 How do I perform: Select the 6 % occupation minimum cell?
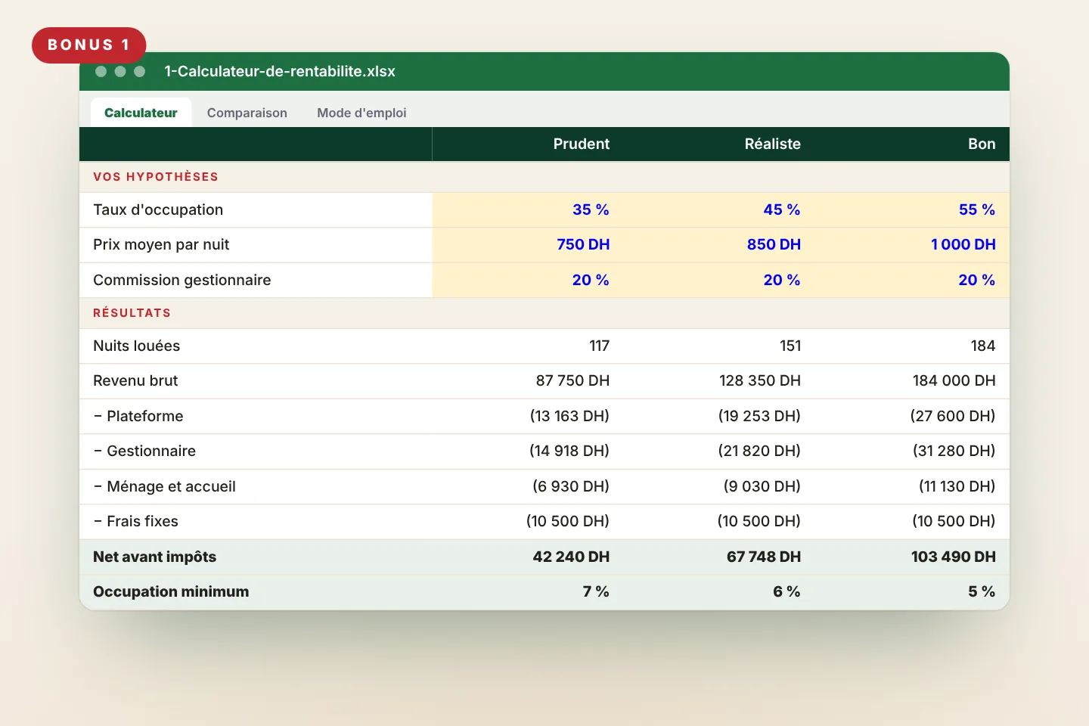[719, 591]
